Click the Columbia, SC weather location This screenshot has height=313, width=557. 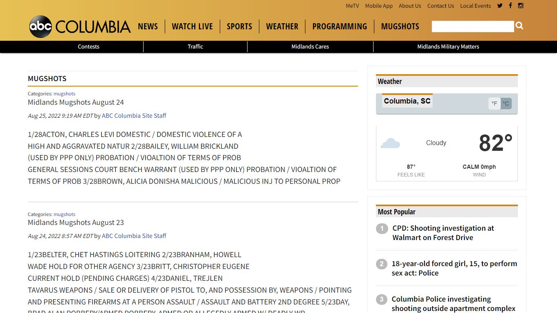pos(407,101)
